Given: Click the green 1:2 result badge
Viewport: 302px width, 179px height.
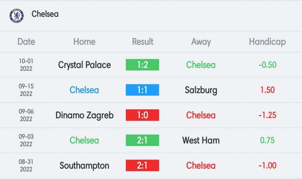Looking at the screenshot, I should click(x=142, y=65).
